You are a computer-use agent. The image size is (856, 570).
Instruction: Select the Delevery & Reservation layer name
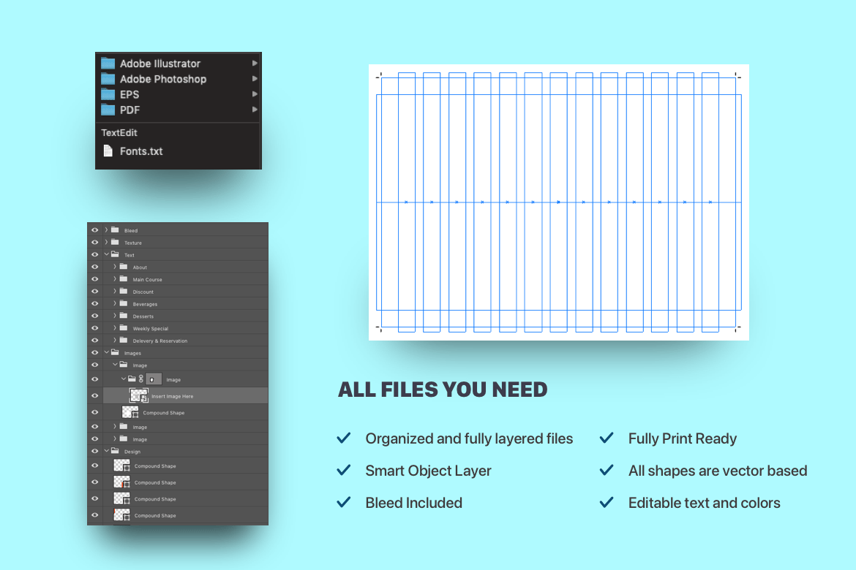[160, 341]
